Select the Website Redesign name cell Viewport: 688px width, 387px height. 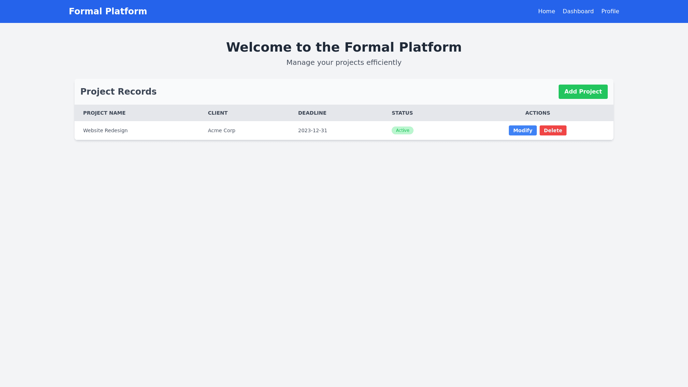(105, 130)
